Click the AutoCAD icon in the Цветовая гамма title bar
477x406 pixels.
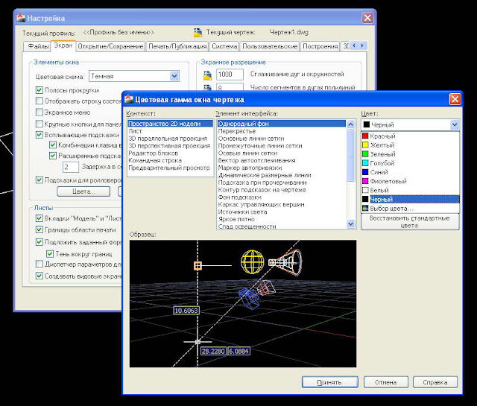coord(129,99)
